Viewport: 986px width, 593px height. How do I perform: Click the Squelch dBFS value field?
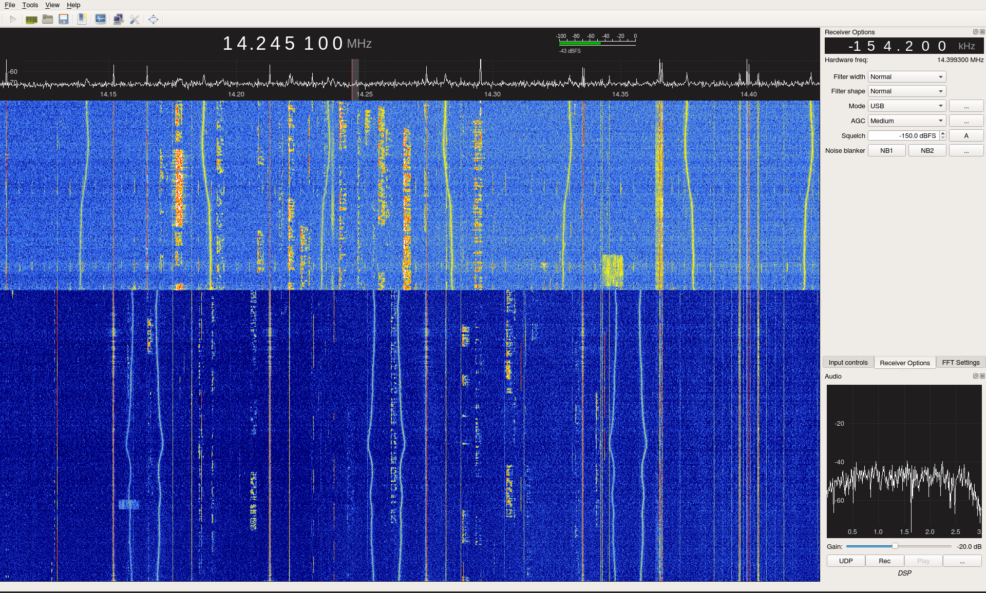pos(903,135)
